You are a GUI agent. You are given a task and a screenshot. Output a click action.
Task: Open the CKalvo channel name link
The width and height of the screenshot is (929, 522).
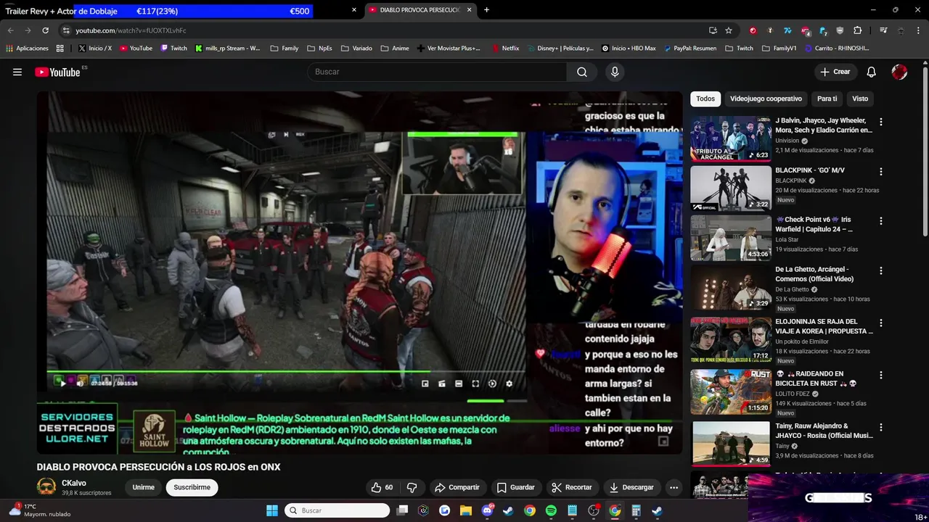[x=74, y=483]
